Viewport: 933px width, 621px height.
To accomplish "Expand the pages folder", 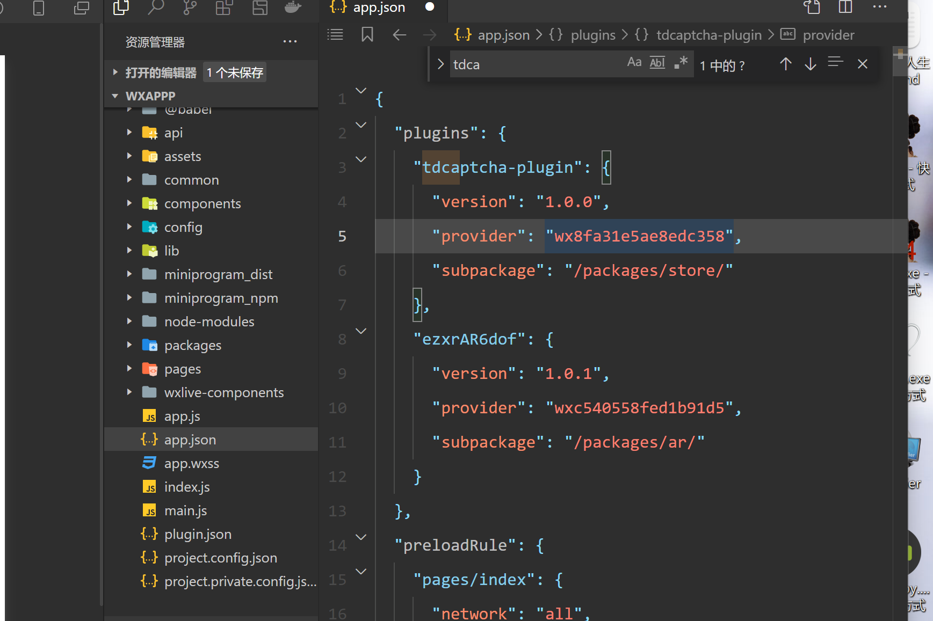I will (129, 368).
